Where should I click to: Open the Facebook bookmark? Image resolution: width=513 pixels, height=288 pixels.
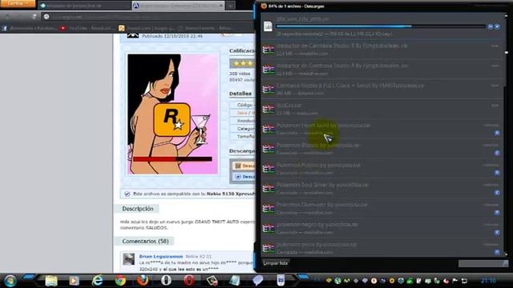[29, 29]
